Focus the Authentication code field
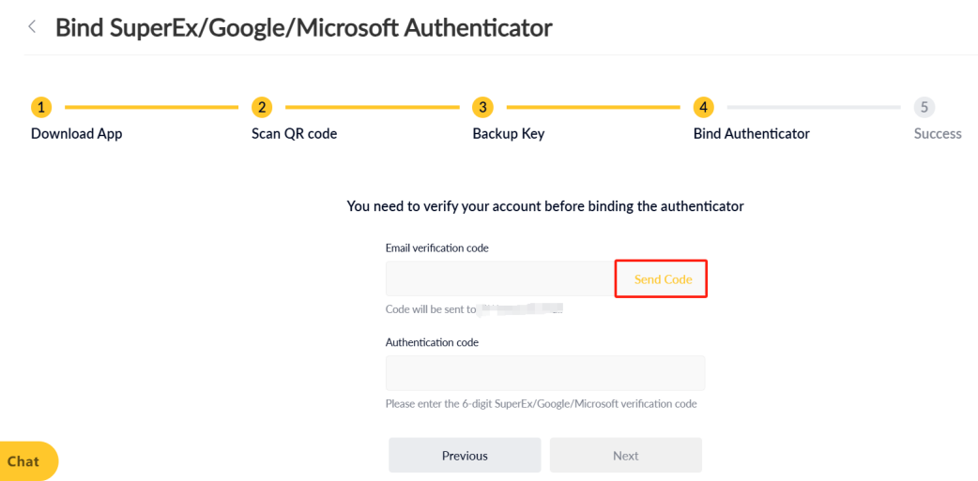 (545, 373)
